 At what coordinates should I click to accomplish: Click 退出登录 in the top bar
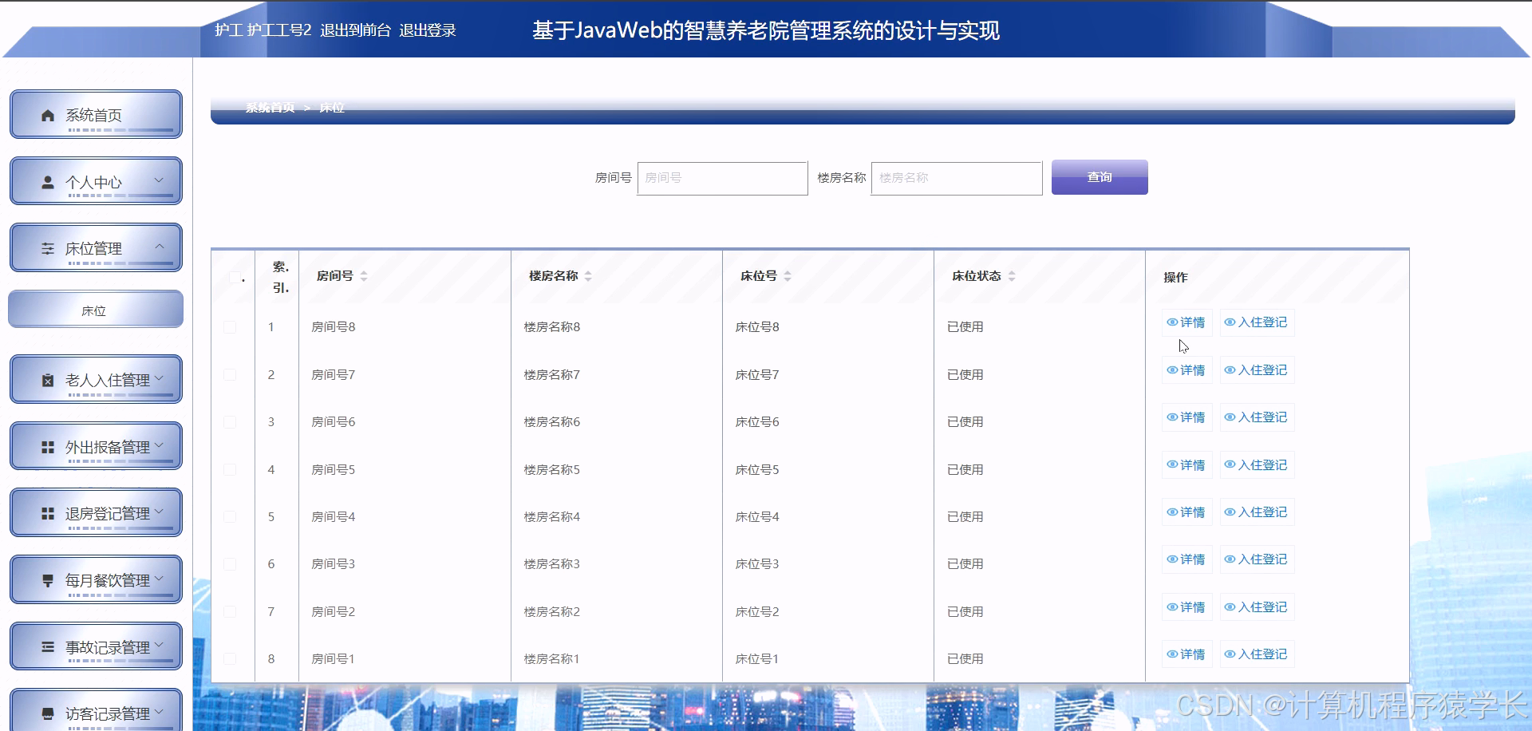tap(428, 30)
